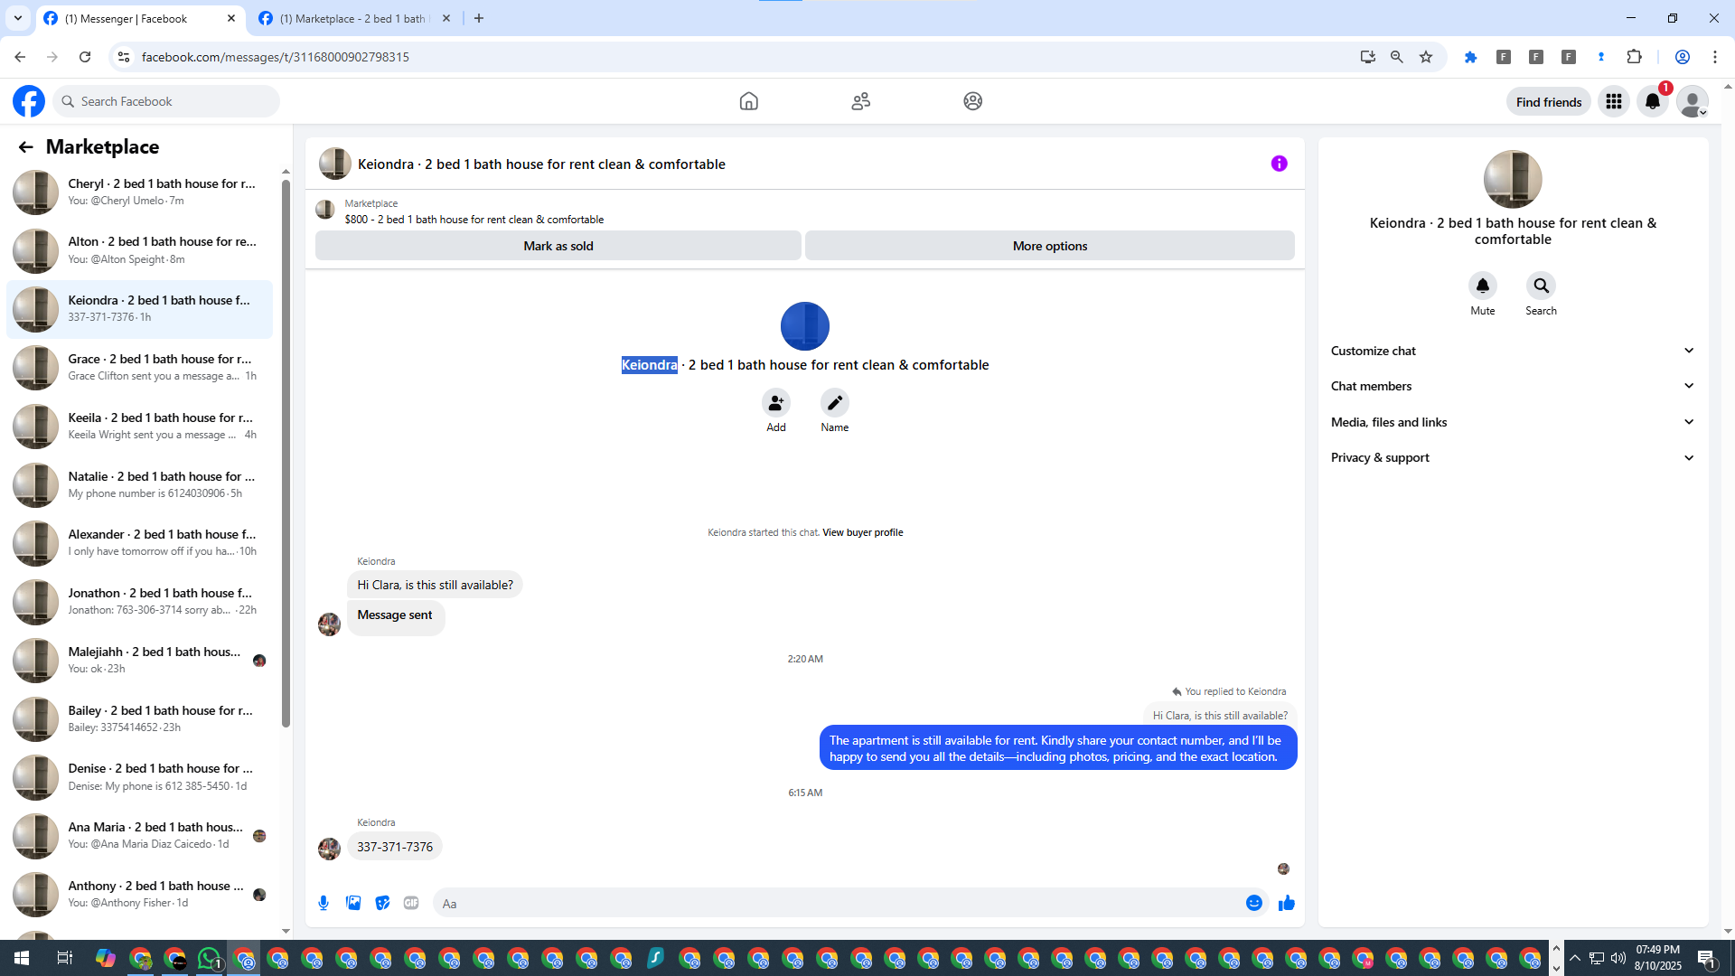Expand Privacy & support section
This screenshot has height=976, width=1735.
tap(1512, 457)
